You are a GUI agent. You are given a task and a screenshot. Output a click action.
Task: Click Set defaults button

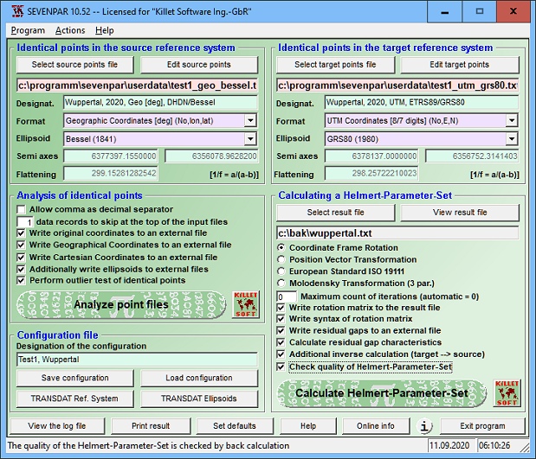pos(235,426)
